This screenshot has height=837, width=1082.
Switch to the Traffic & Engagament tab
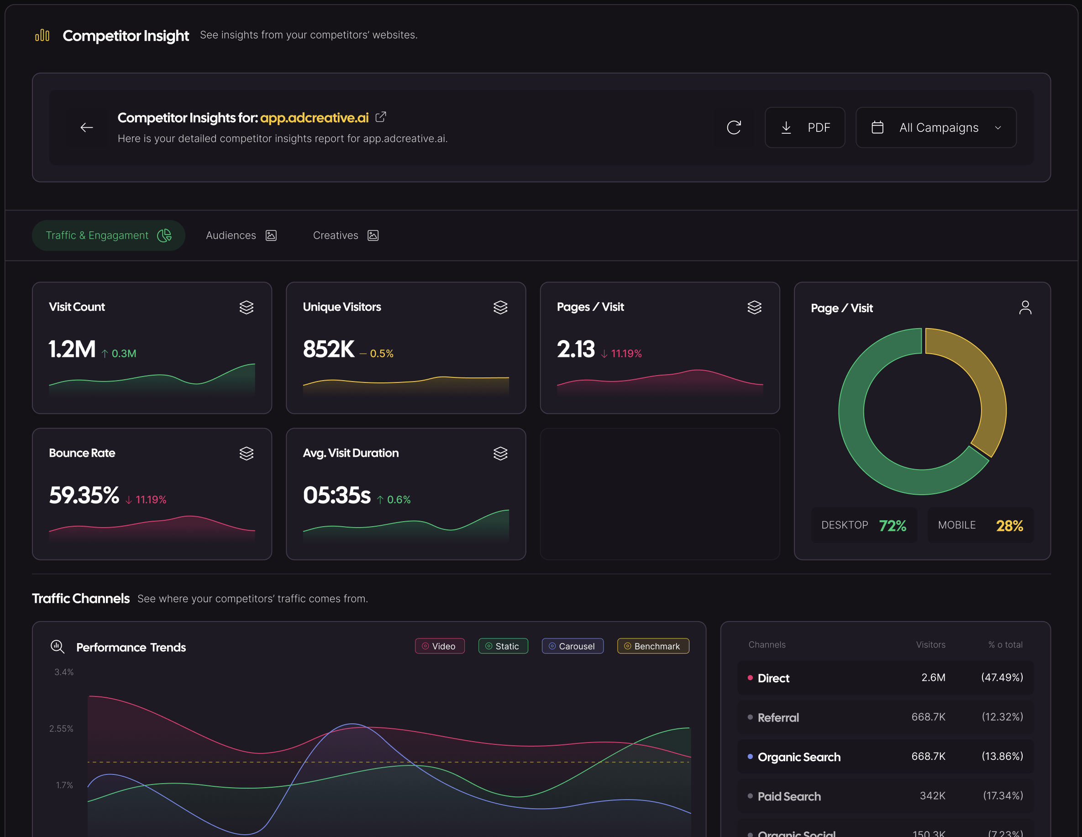pyautogui.click(x=109, y=235)
